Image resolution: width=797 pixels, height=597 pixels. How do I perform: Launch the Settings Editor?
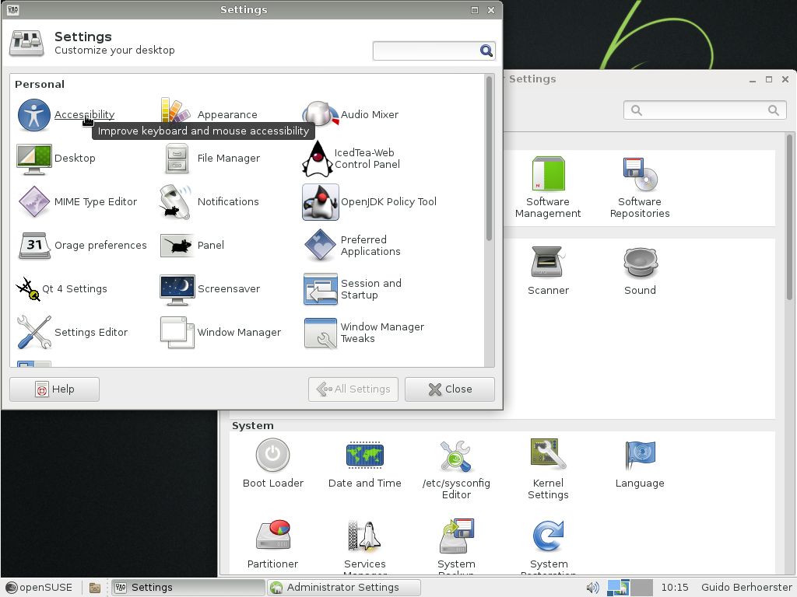coord(72,333)
